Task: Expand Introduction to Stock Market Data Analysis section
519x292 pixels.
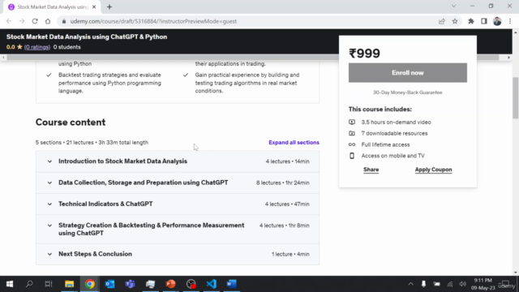Action: 178,161
